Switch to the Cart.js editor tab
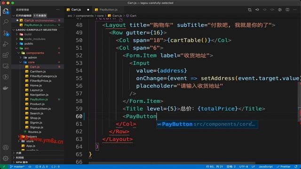The width and height of the screenshot is (301, 169). coord(76,9)
